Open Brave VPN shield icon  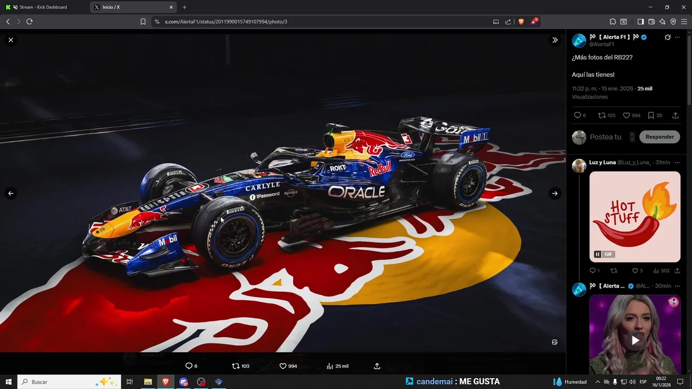[x=673, y=22]
